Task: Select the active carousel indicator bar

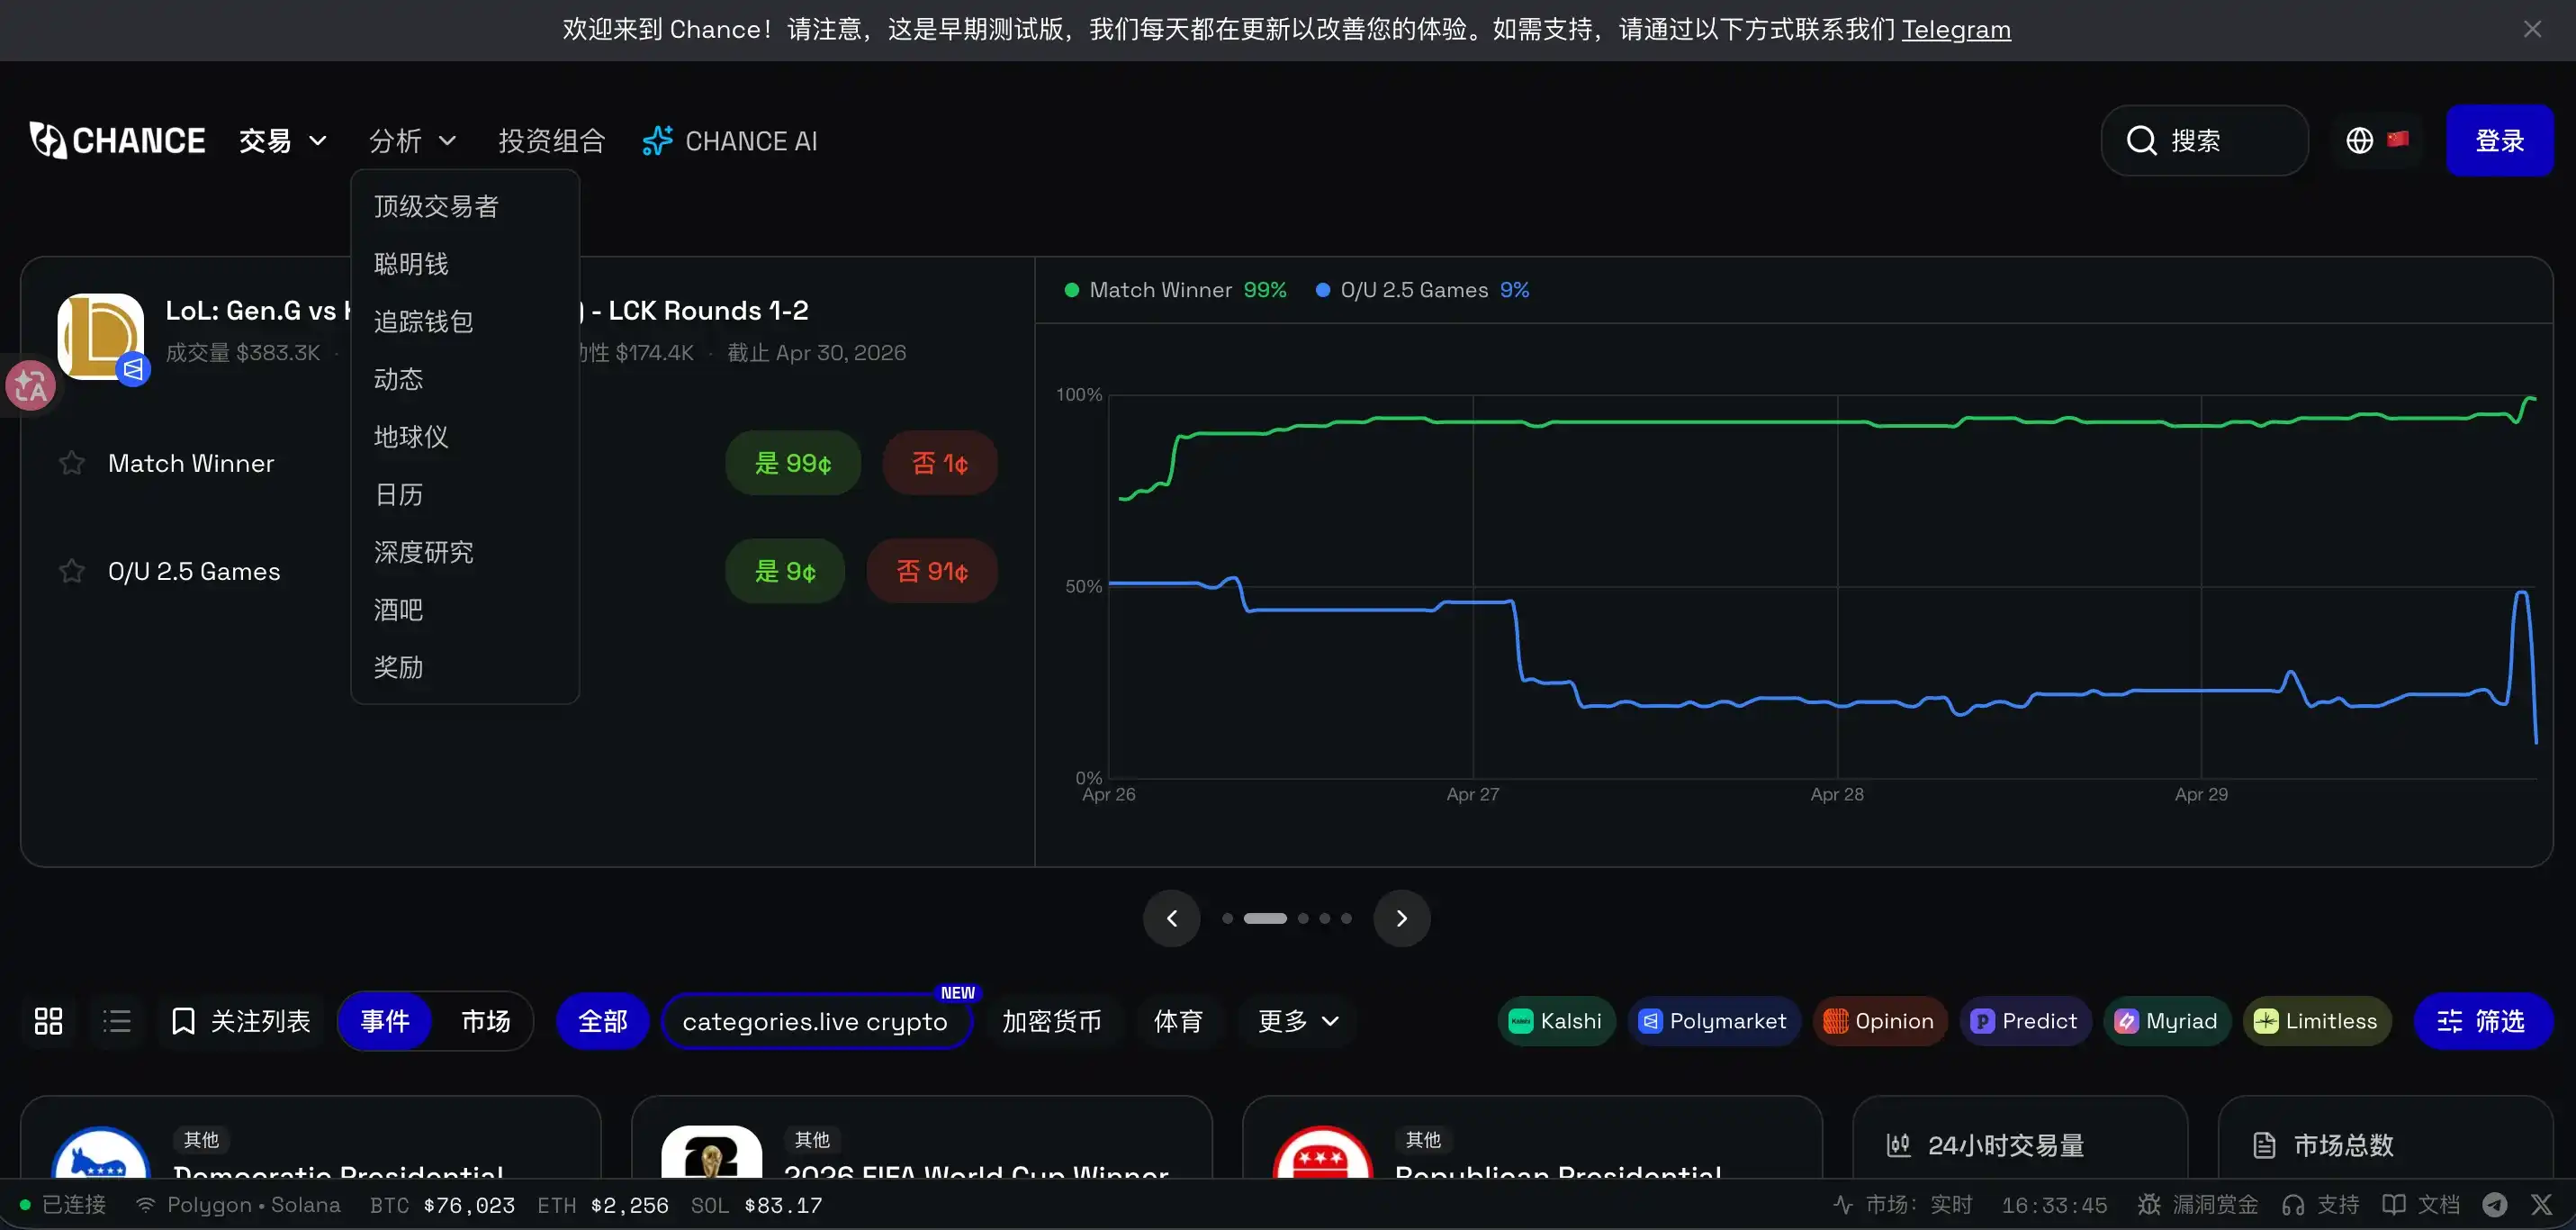Action: (x=1265, y=918)
